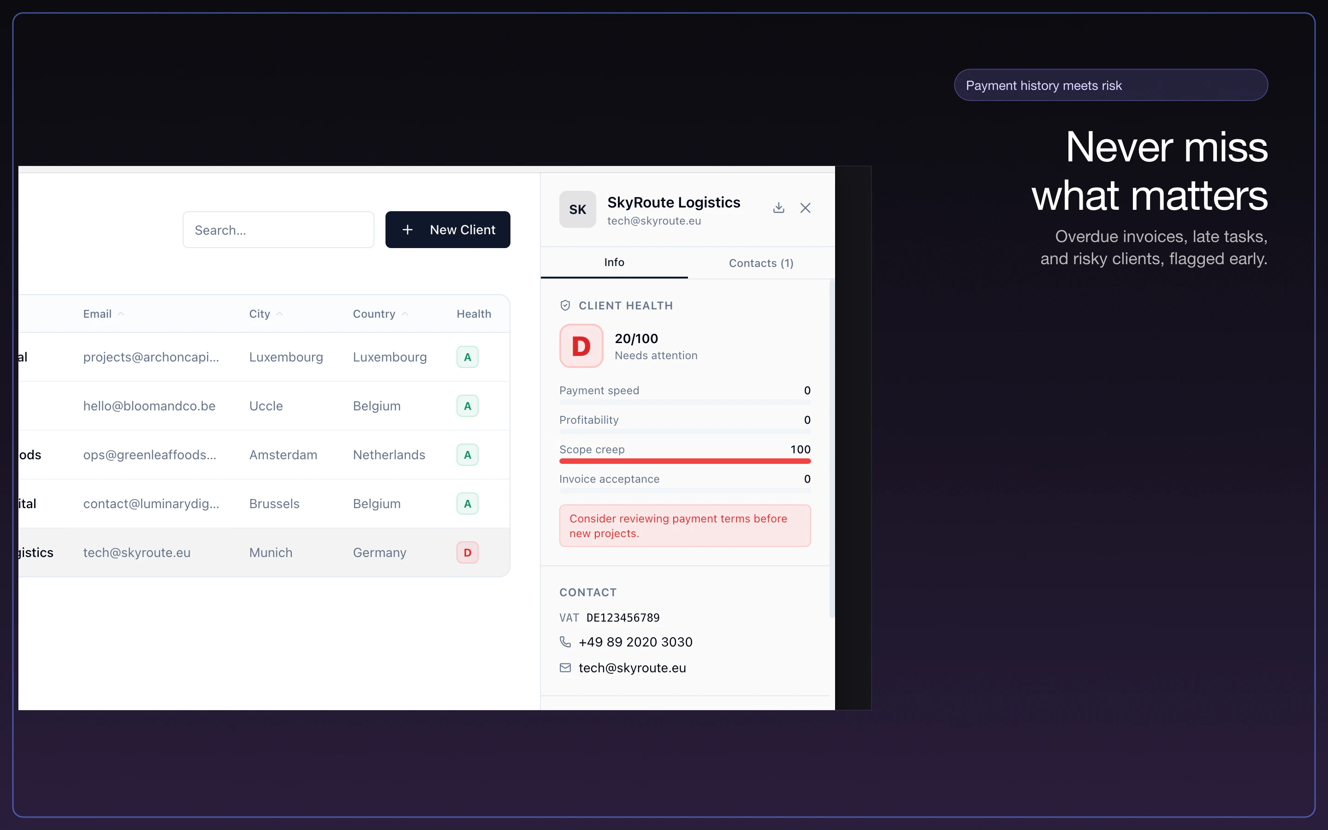Click the Amsterdam city cell
1328x830 pixels.
(283, 455)
